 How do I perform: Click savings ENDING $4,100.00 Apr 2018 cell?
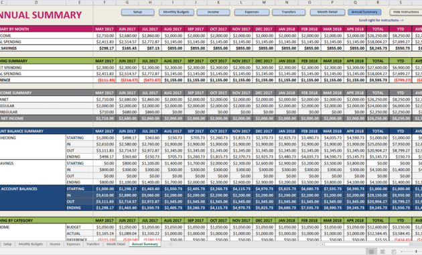pyautogui.click(x=355, y=183)
